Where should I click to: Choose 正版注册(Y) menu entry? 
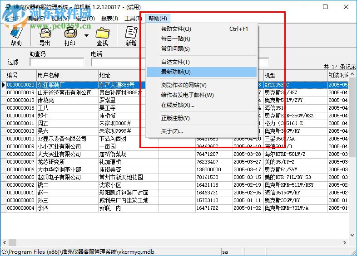click(202, 118)
